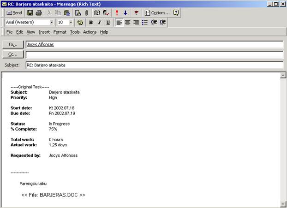Open the Options button in toolbar

(x=157, y=13)
